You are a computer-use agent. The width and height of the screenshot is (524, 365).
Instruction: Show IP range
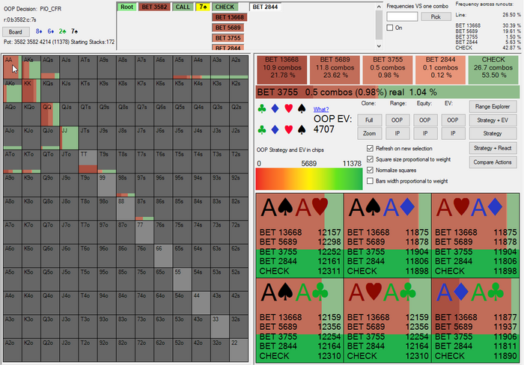(x=397, y=133)
